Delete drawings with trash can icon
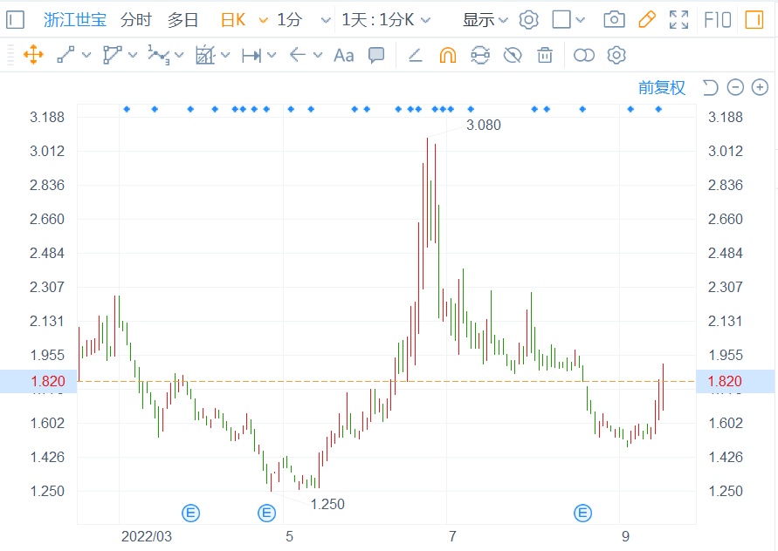The height and width of the screenshot is (551, 778). click(545, 55)
